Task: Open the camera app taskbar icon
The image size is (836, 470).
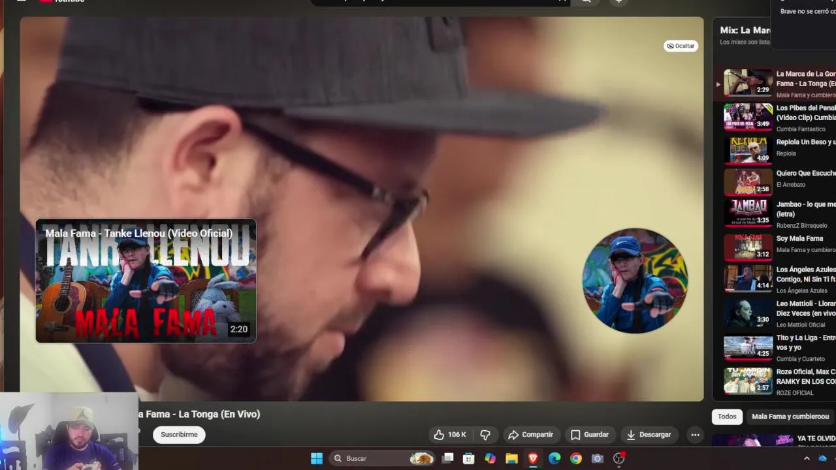Action: tap(597, 458)
